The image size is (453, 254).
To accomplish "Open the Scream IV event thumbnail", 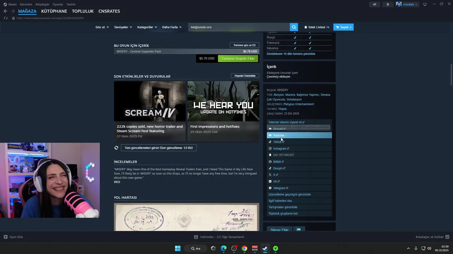I will pyautogui.click(x=150, y=101).
